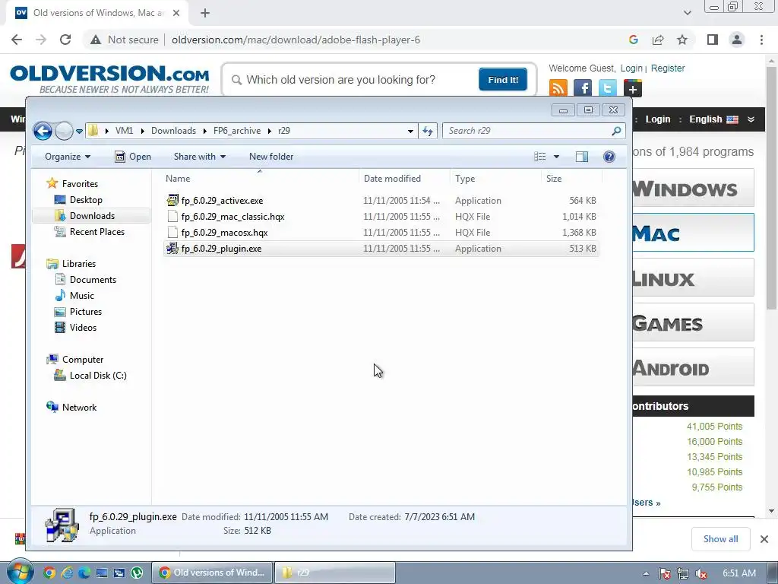Open a new Chrome tab
This screenshot has height=584, width=778.
(x=205, y=13)
